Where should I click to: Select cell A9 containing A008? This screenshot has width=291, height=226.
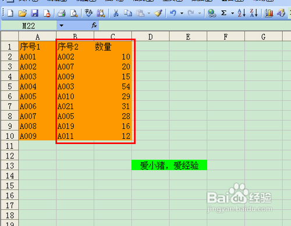(x=37, y=126)
